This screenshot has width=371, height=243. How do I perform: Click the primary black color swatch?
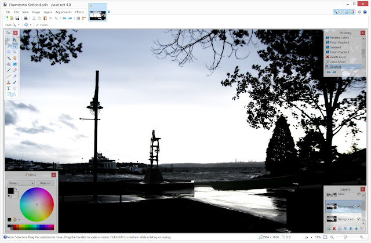point(10,191)
